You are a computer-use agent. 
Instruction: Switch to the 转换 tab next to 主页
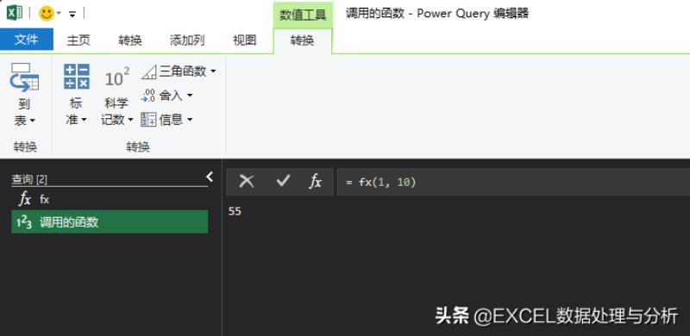(x=130, y=40)
